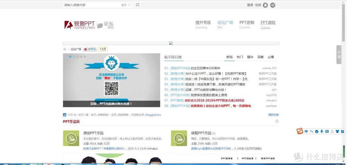Click the Sogou user account icon
The image size is (347, 165).
click(333, 131)
